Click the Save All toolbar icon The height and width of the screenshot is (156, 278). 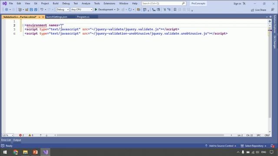[x=36, y=10]
